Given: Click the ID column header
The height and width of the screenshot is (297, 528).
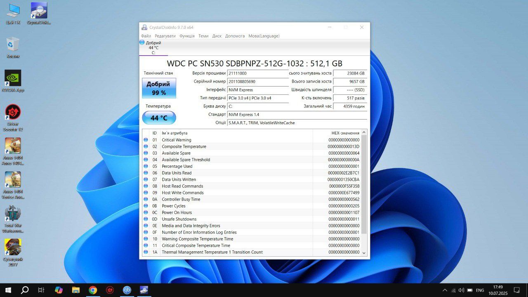Looking at the screenshot, I should (155, 133).
